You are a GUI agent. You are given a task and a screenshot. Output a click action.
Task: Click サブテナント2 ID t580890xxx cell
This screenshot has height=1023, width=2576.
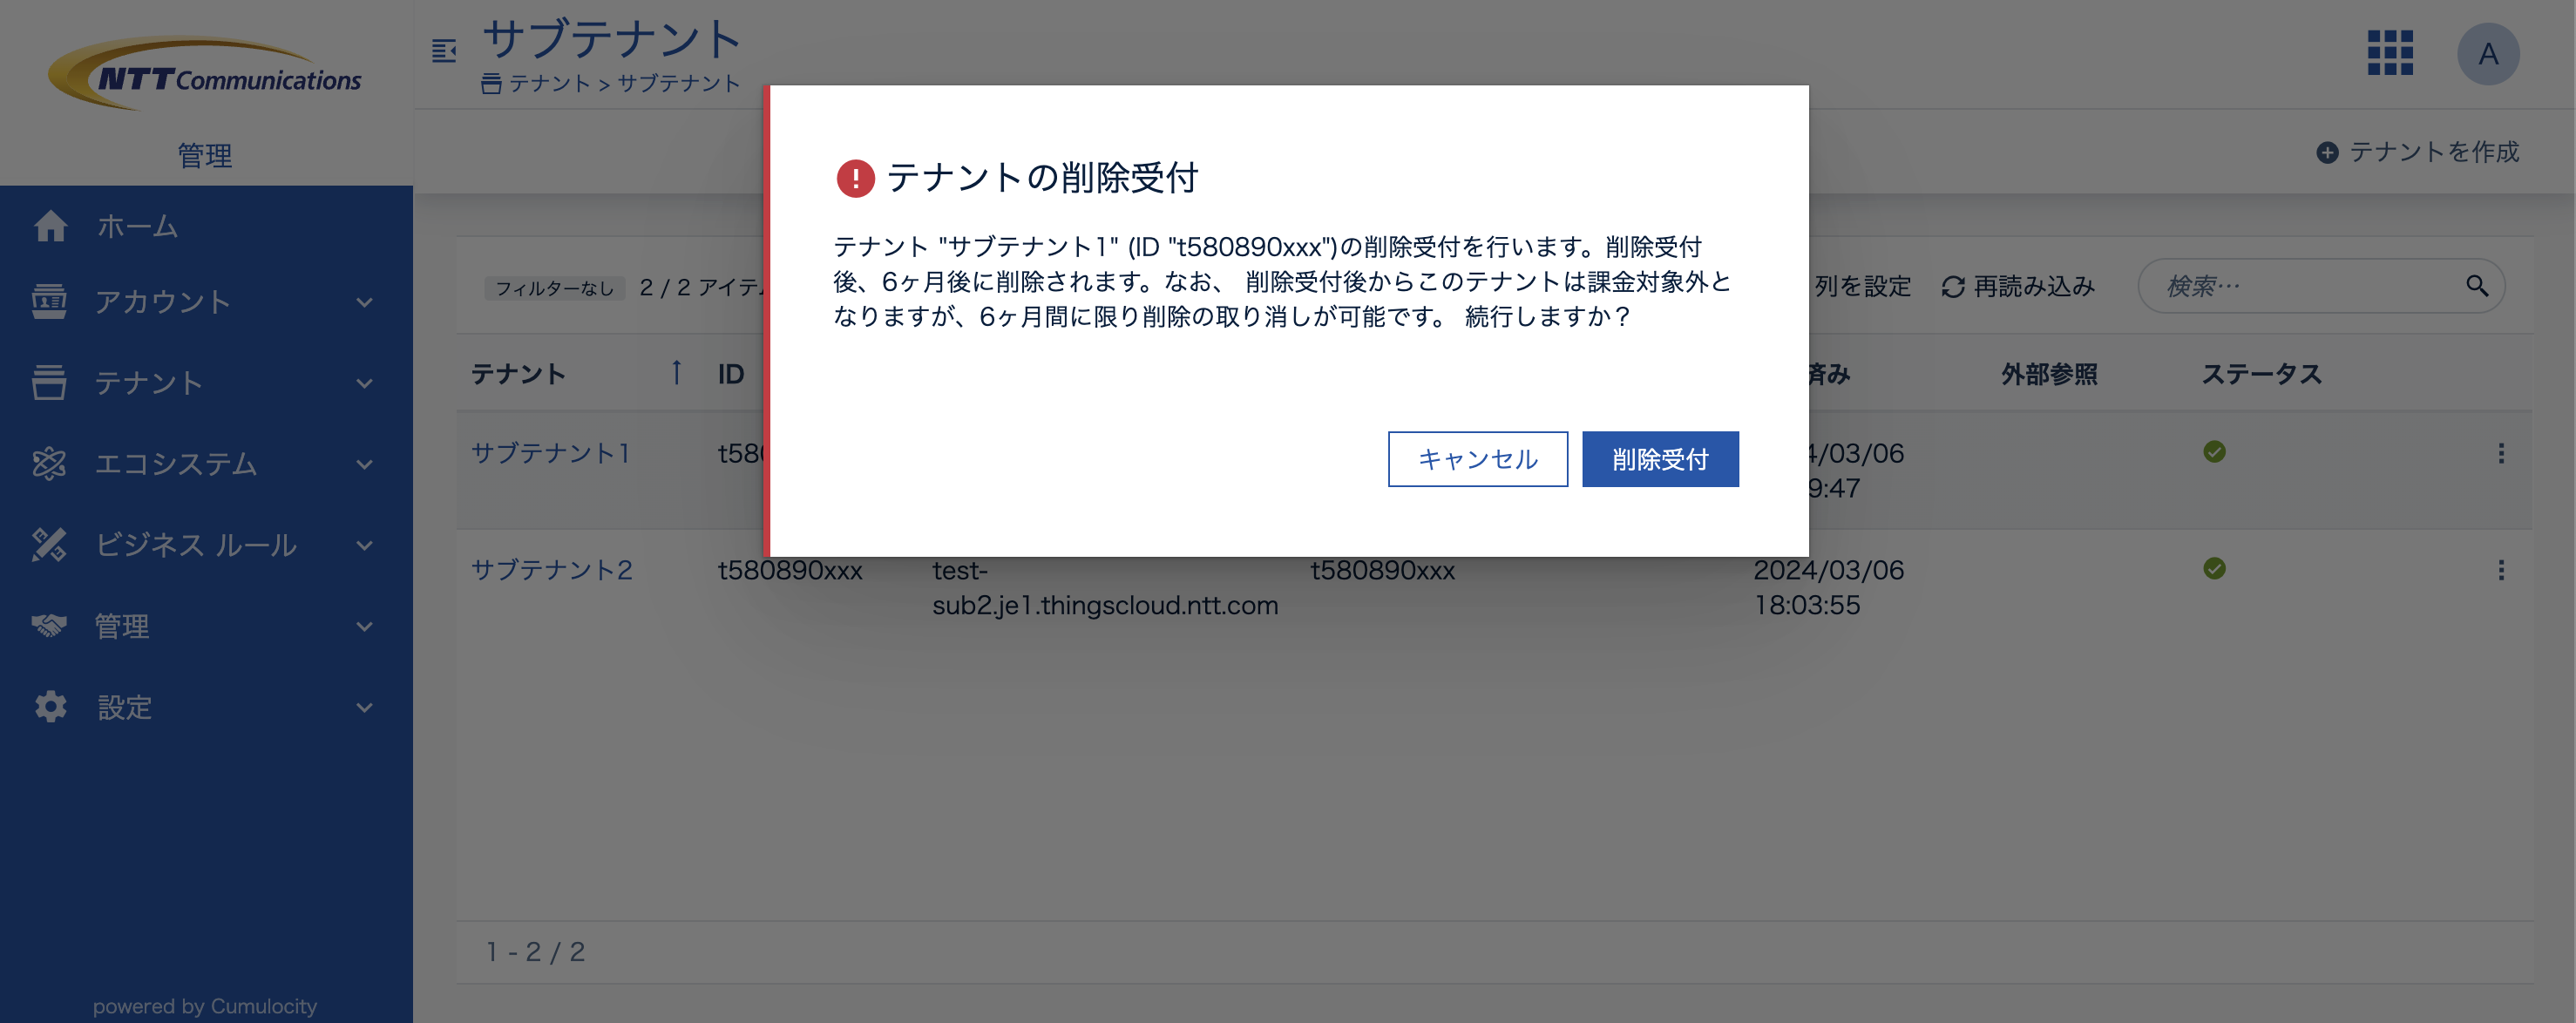[790, 570]
